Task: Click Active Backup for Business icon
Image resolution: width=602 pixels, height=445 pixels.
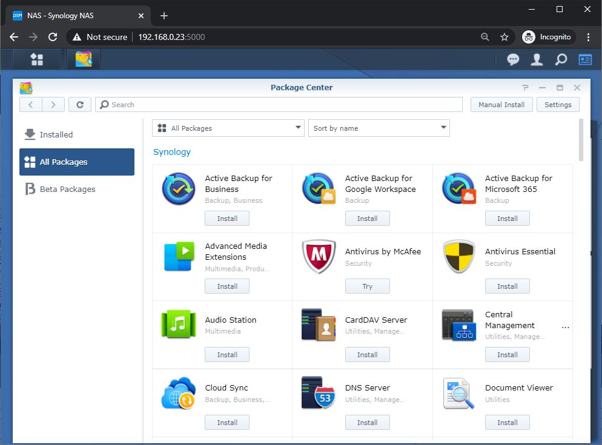Action: pyautogui.click(x=179, y=188)
